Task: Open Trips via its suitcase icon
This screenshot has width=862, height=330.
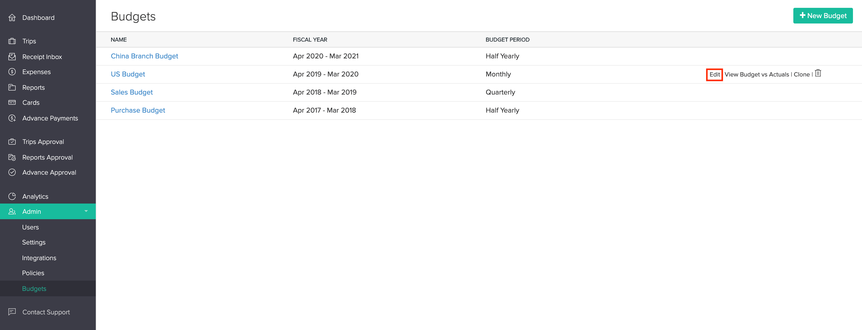Action: pyautogui.click(x=12, y=41)
